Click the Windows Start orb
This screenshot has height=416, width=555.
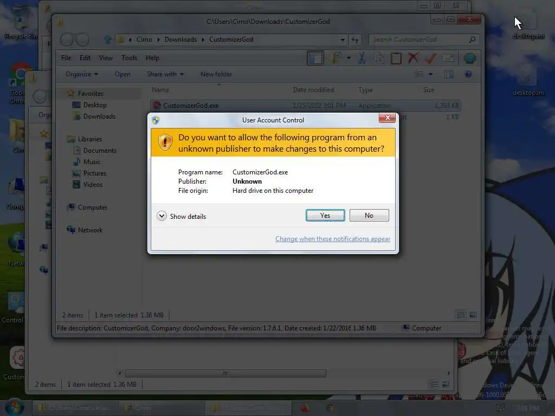[x=15, y=407]
